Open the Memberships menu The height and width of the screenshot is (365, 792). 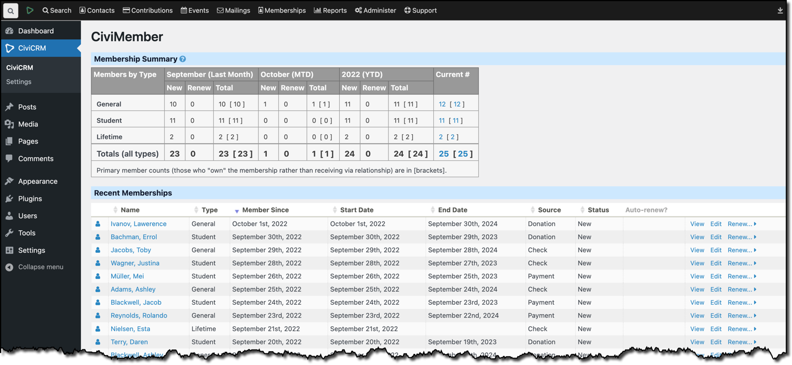coord(282,10)
